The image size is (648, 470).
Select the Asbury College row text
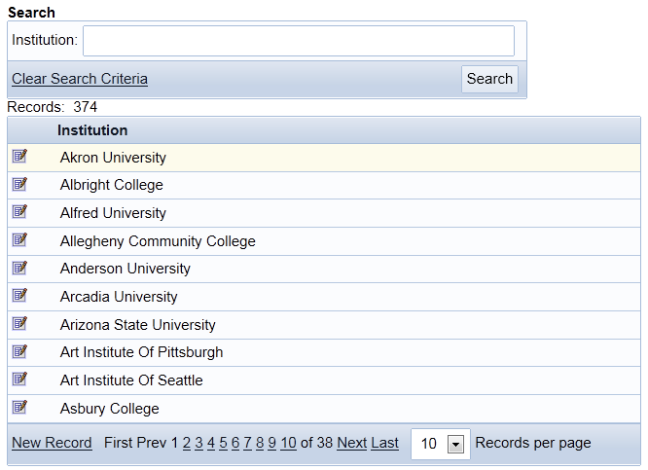click(110, 409)
